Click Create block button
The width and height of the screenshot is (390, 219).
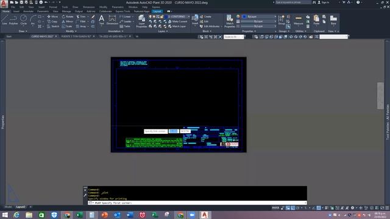click(206, 16)
